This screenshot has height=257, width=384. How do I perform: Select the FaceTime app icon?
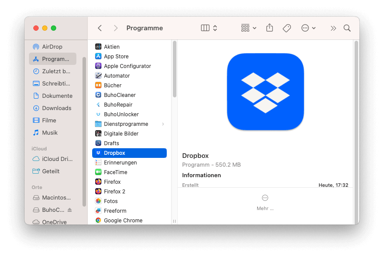pyautogui.click(x=98, y=172)
